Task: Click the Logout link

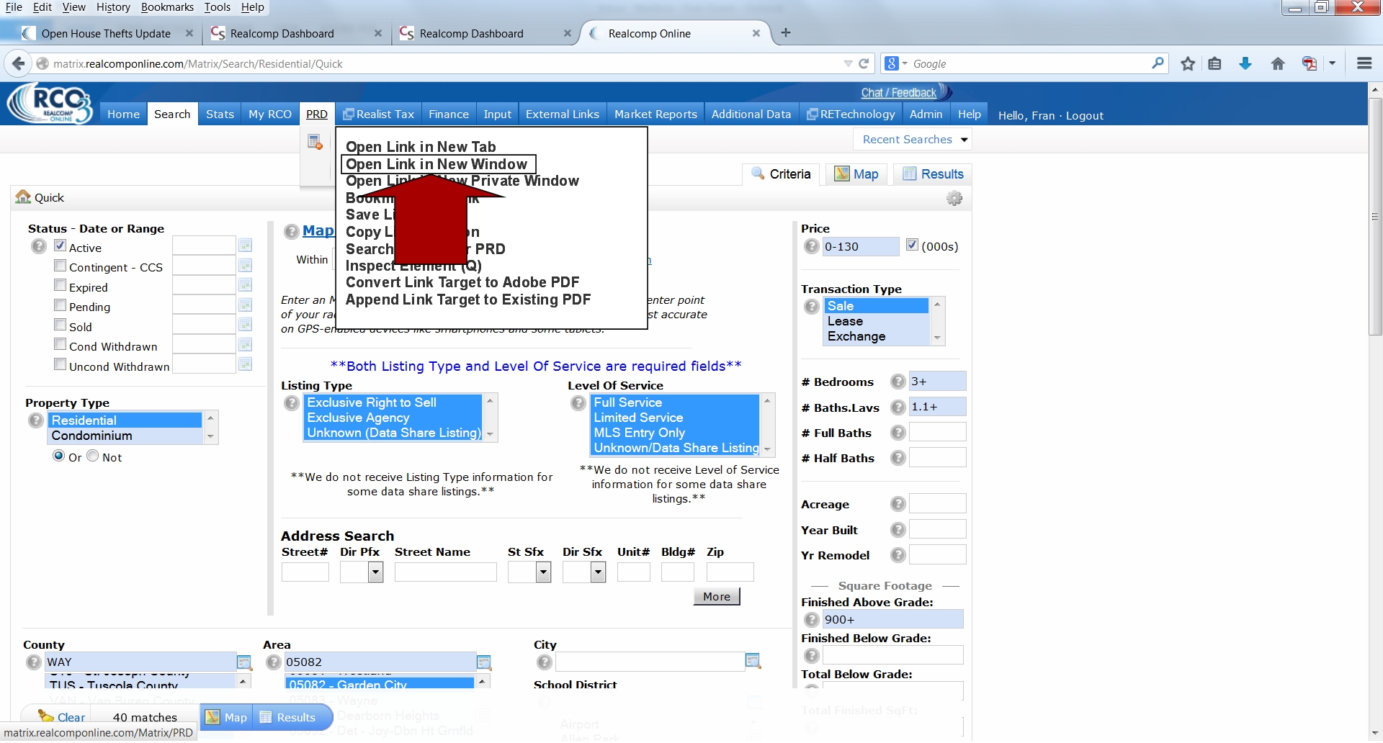Action: [1084, 115]
